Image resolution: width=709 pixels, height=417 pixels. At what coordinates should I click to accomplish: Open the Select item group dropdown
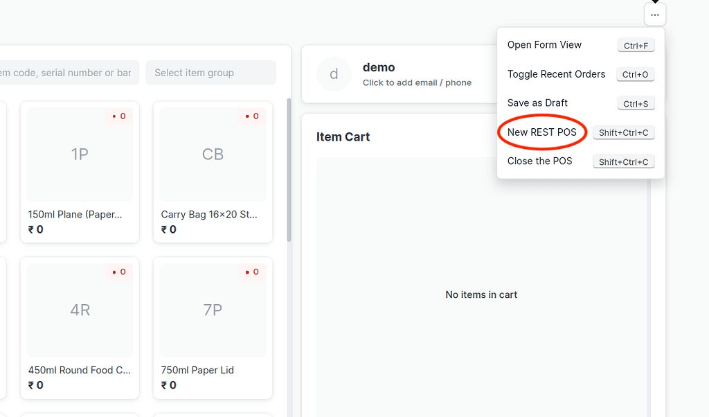pos(210,72)
